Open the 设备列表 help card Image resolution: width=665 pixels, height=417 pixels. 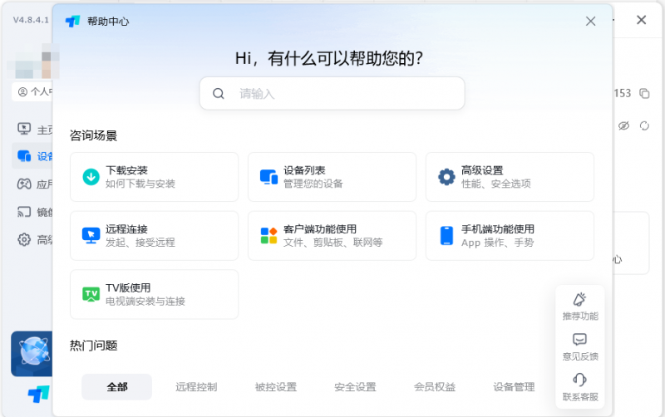332,177
